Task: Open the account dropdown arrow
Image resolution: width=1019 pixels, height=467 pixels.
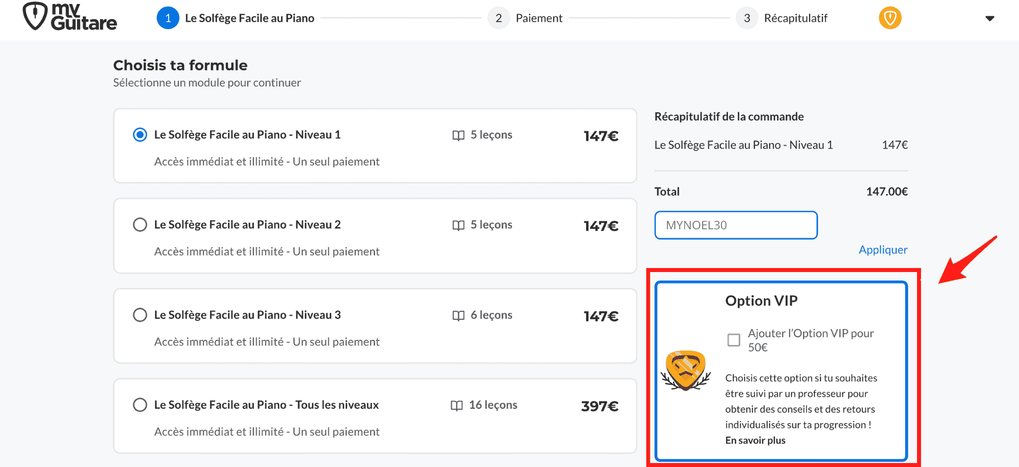Action: coord(990,18)
